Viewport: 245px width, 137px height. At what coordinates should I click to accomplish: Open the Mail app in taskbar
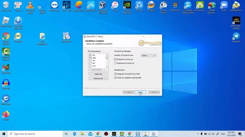[90, 134]
